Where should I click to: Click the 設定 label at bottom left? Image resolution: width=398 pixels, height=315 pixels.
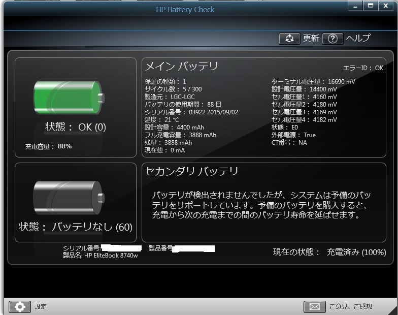click(41, 307)
